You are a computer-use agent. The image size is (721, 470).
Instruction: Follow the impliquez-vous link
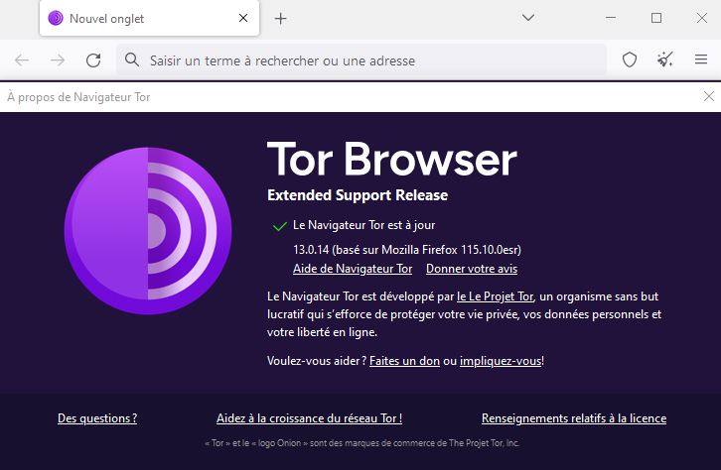(x=501, y=361)
